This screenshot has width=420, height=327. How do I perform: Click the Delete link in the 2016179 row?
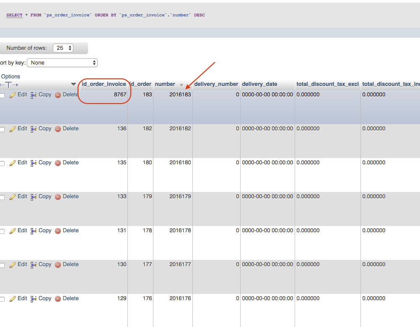[x=70, y=197]
